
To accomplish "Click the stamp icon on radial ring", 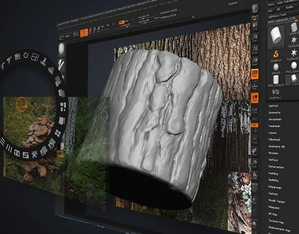I will [x=44, y=61].
